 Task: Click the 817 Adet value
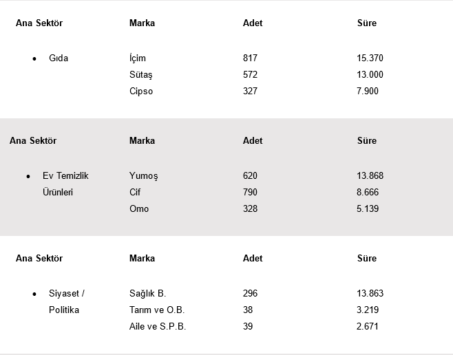[x=250, y=58]
